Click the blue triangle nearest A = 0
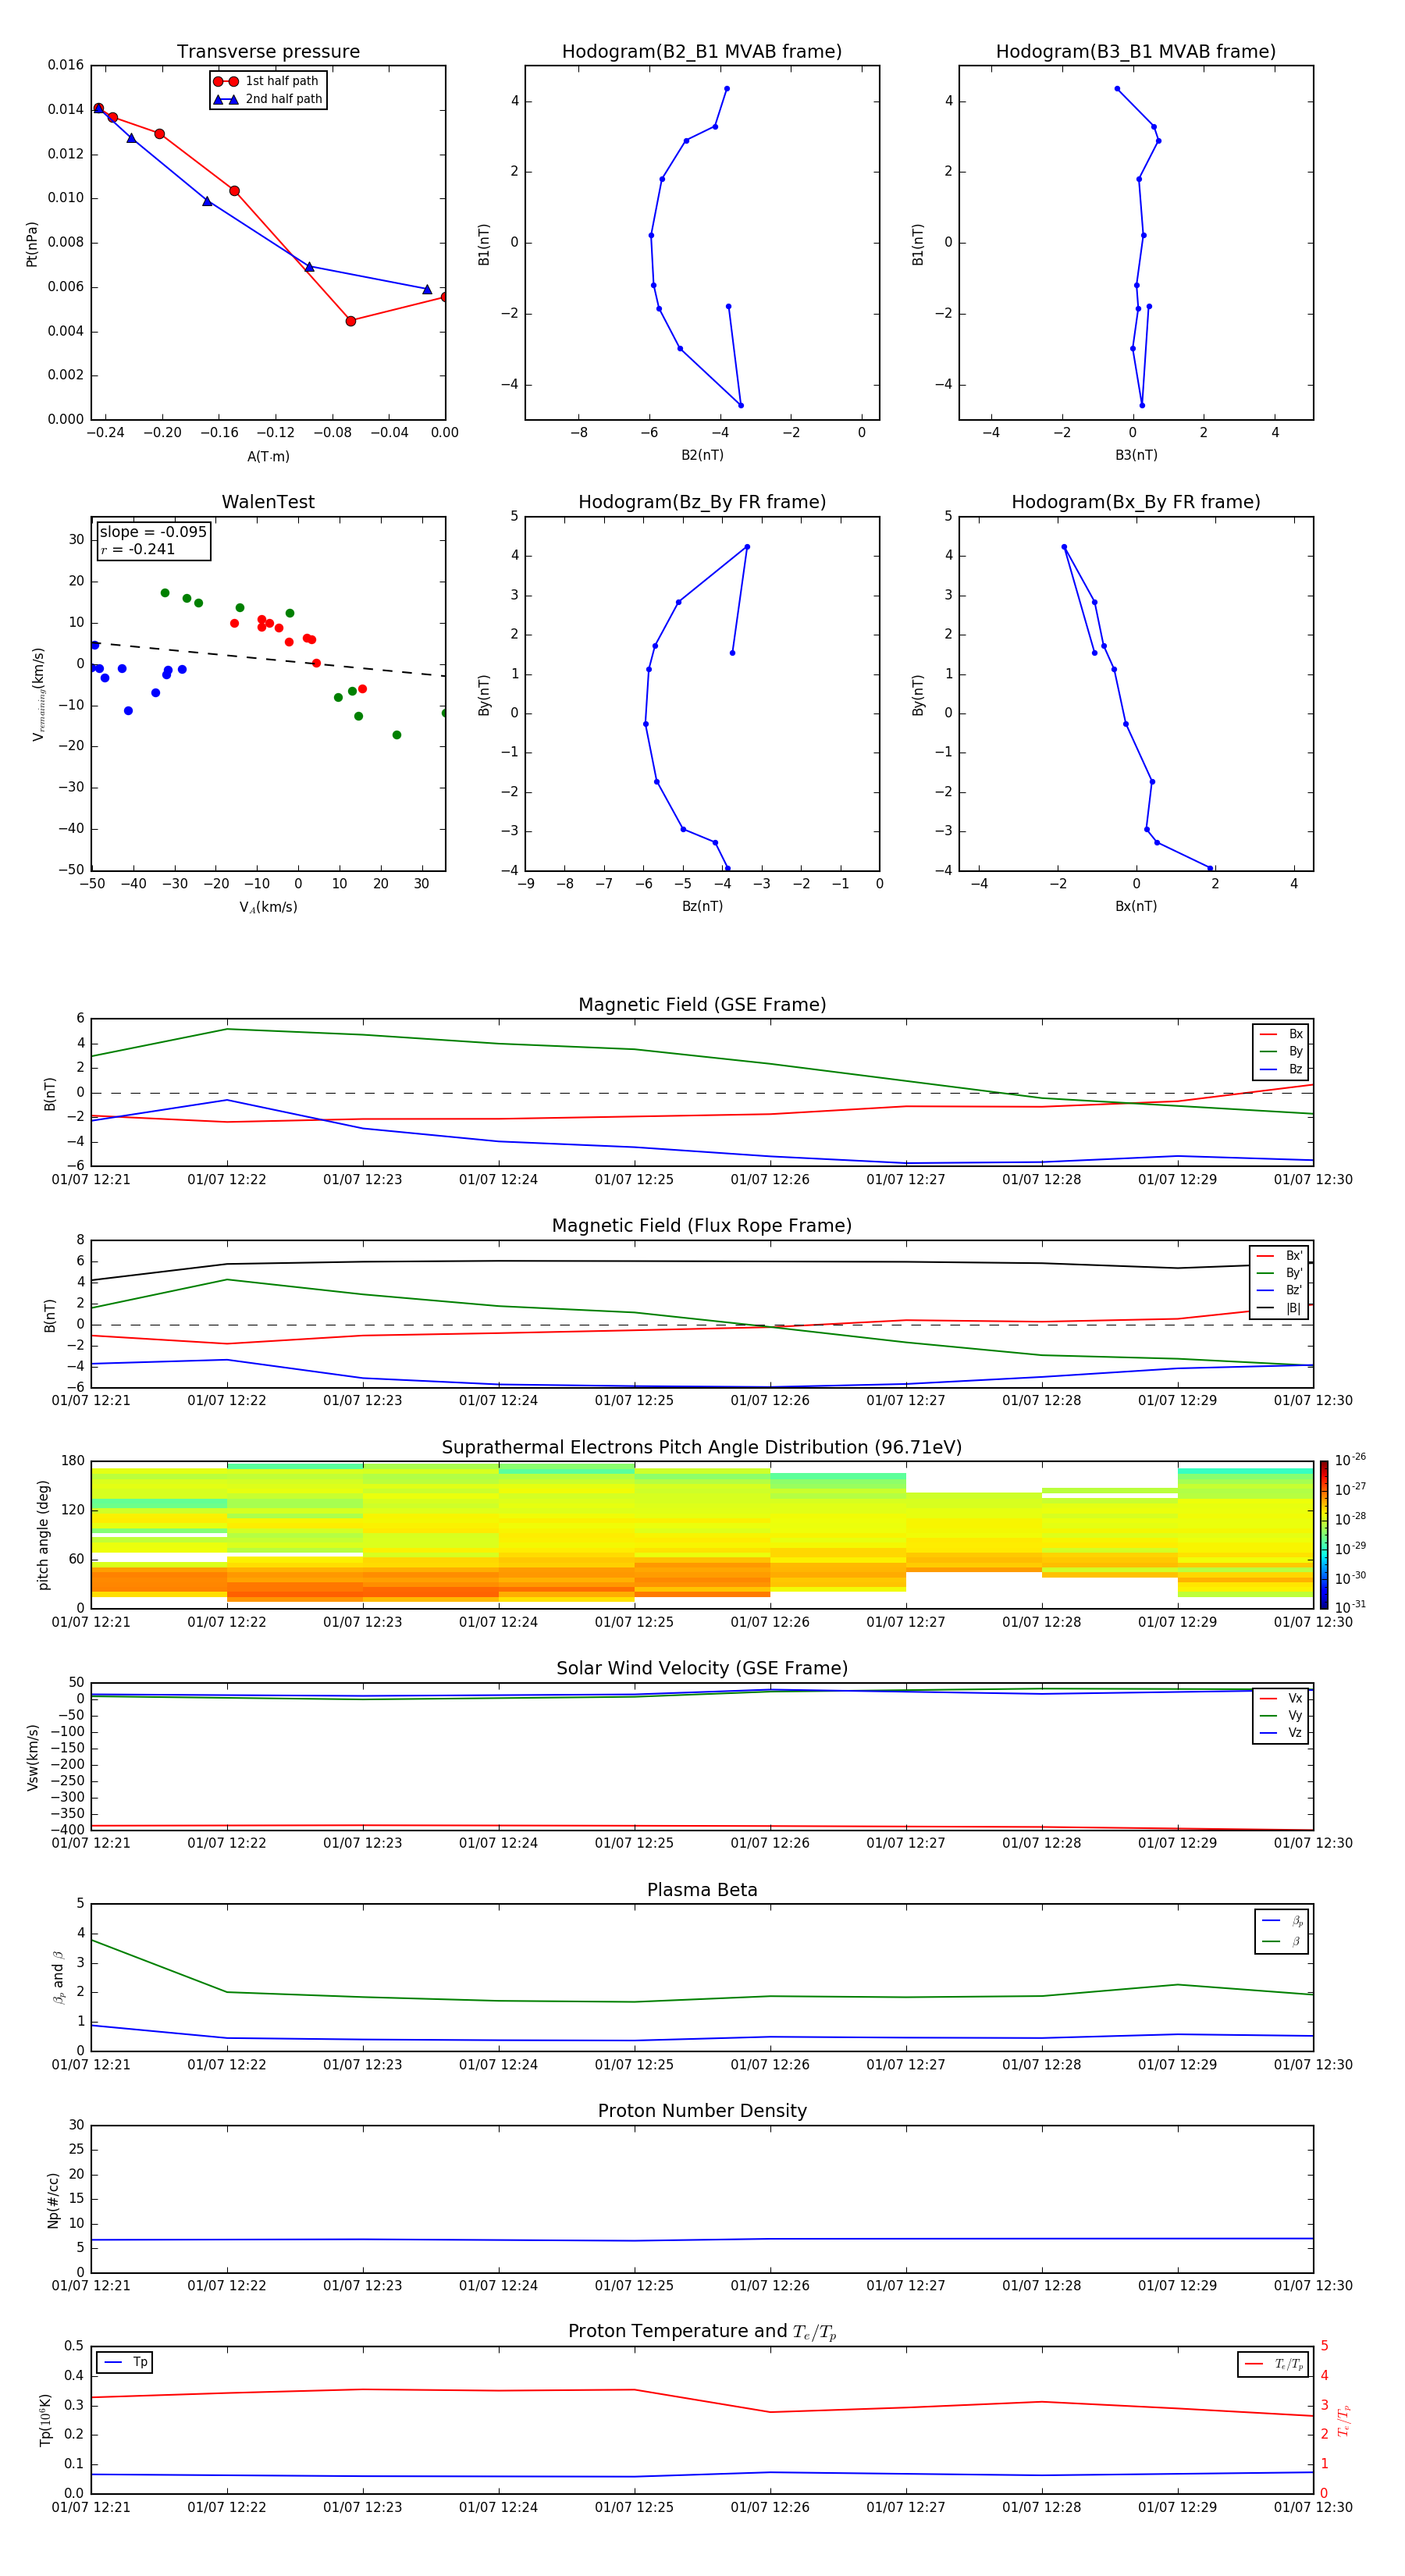1405x2576 pixels. (427, 289)
